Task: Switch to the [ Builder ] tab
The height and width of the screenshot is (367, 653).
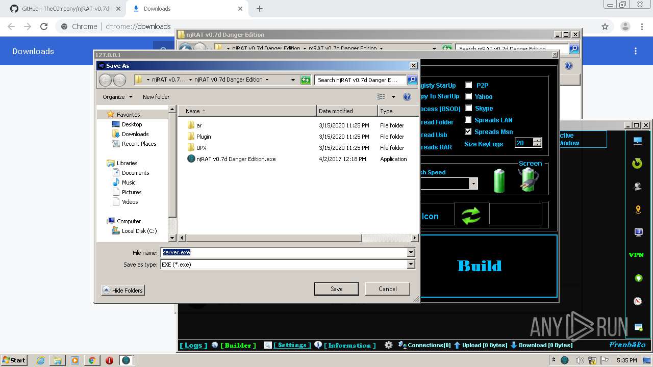Action: click(x=238, y=345)
